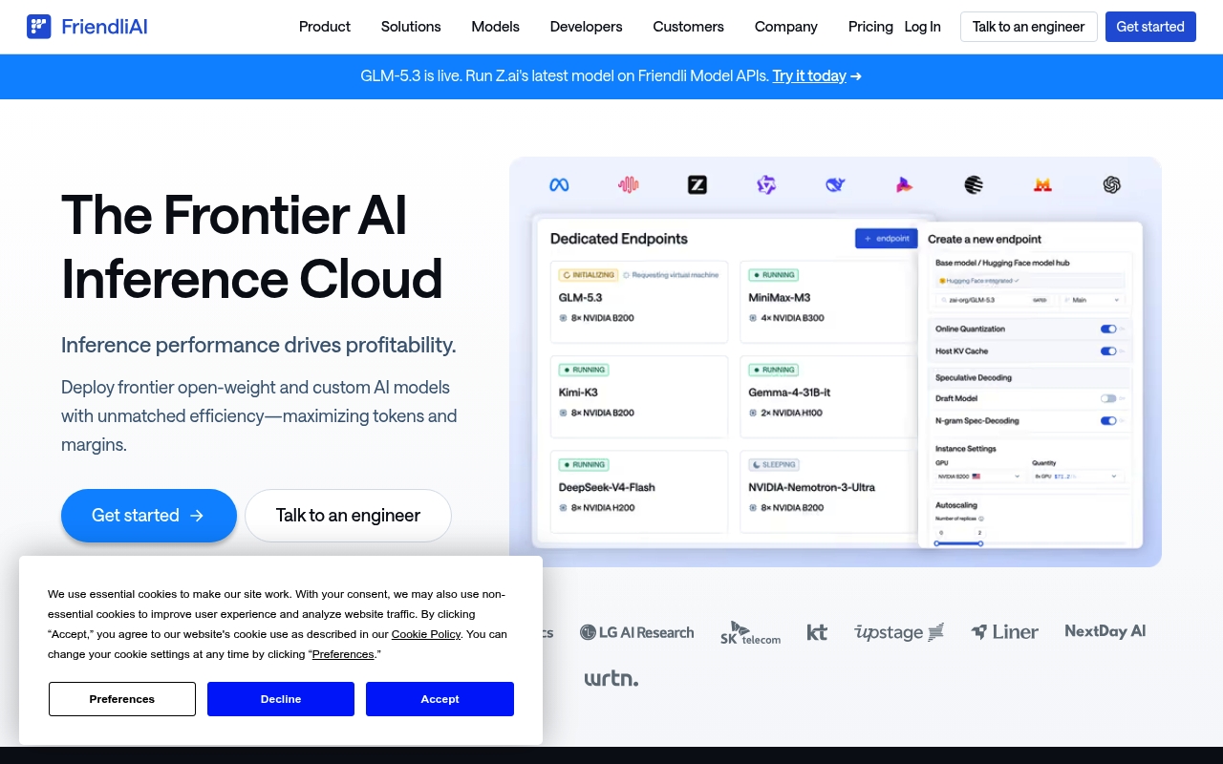The width and height of the screenshot is (1223, 764).
Task: Click the GPU chip icon beside 8× NVIDIA B200 under GLM-5.3
Action: (x=563, y=318)
